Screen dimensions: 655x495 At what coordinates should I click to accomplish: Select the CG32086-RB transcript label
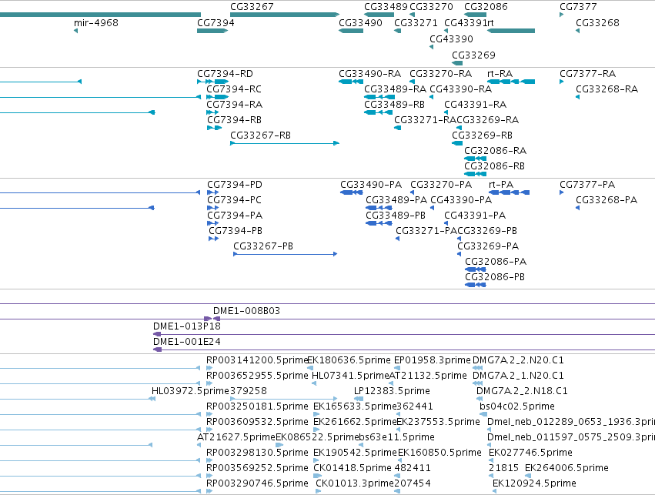coord(494,166)
